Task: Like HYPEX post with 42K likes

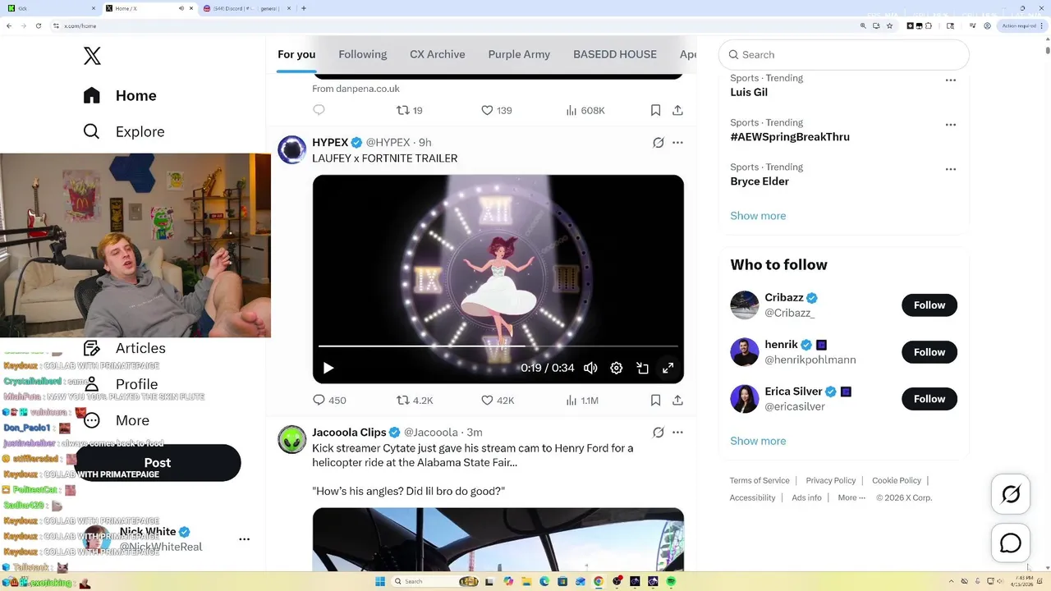Action: point(498,401)
